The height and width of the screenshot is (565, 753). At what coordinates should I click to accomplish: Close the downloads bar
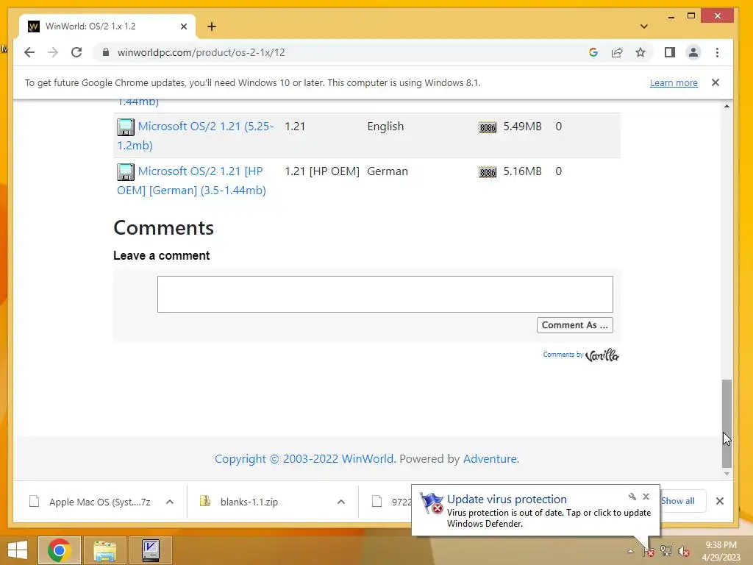(x=719, y=501)
